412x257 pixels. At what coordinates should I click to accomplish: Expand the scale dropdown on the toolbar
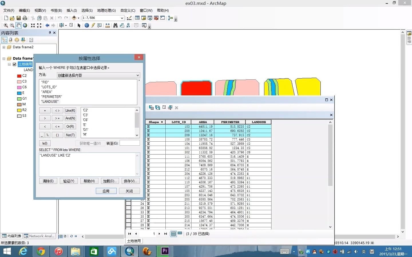click(x=121, y=18)
